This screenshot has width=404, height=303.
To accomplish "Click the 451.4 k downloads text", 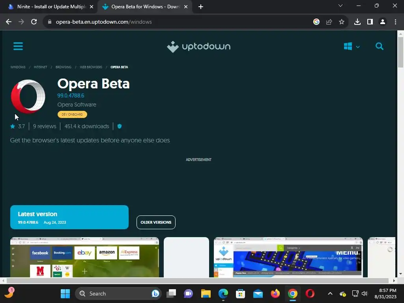I will 87,126.
